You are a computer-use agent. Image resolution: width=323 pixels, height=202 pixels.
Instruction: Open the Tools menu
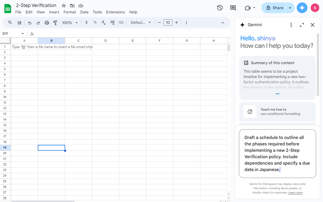(97, 12)
